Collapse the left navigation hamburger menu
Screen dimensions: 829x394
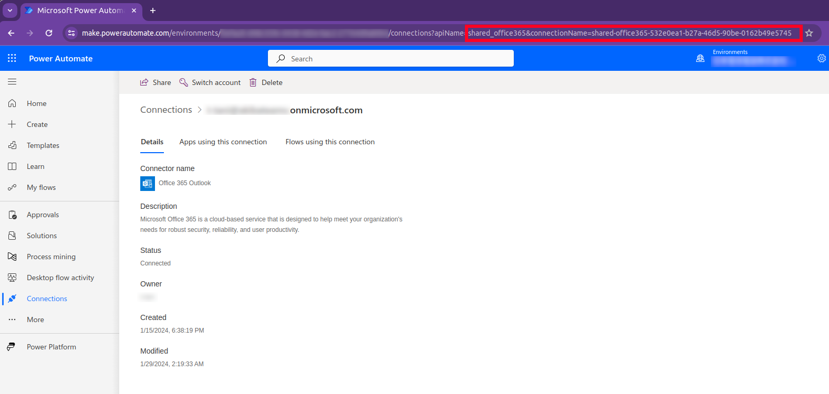(x=12, y=82)
